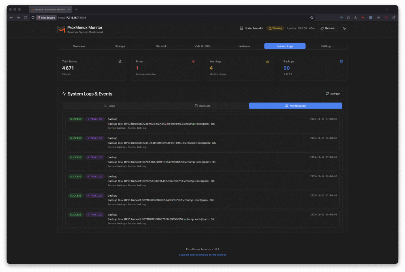
Task: Click the red Errors alert icon
Action: pos(193,61)
